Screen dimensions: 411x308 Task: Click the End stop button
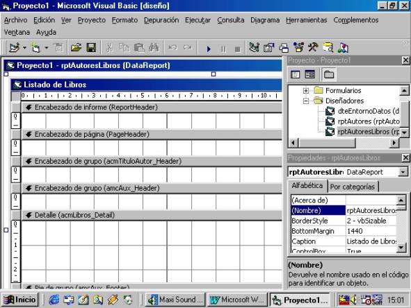point(237,49)
